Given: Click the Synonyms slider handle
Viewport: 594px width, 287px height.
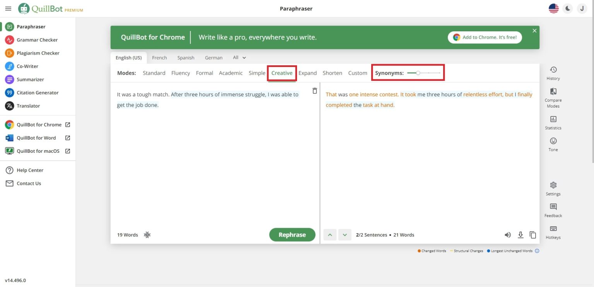Looking at the screenshot, I should [x=418, y=73].
